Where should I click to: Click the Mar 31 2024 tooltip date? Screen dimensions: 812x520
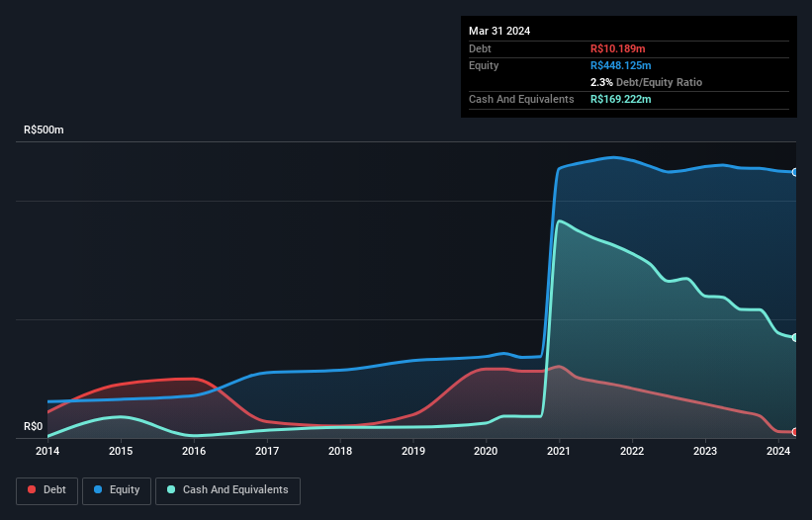499,31
